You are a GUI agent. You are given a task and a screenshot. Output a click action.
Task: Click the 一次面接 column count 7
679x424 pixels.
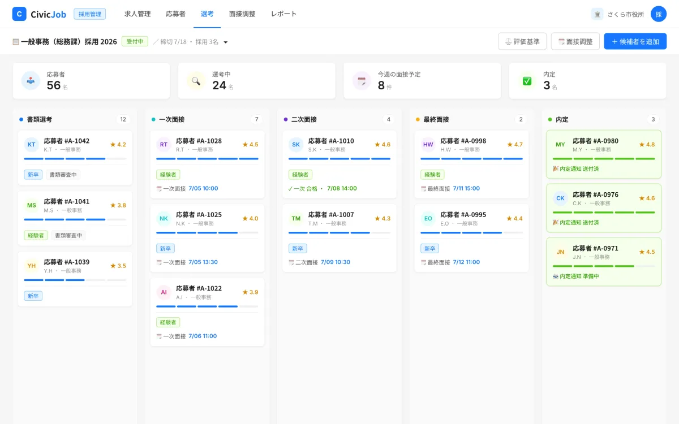(256, 119)
